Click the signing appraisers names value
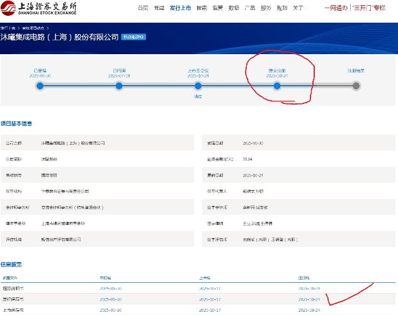The height and width of the screenshot is (315, 398). point(270,239)
